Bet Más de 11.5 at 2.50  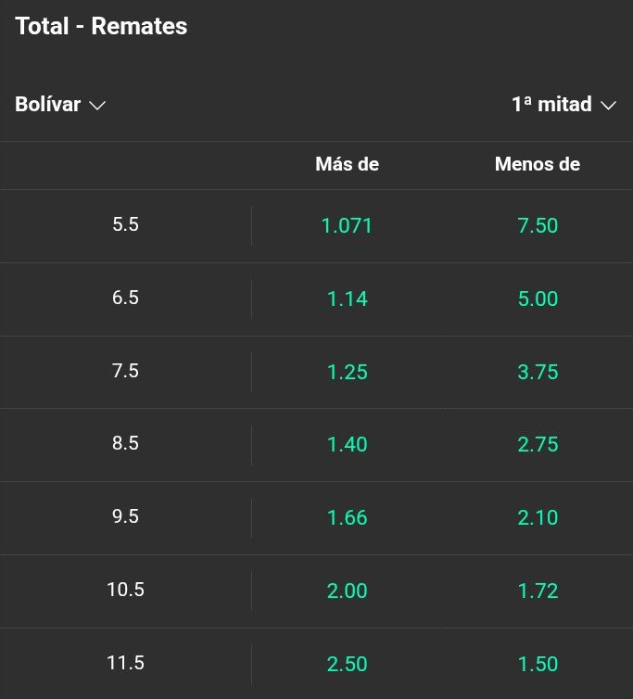(x=347, y=664)
